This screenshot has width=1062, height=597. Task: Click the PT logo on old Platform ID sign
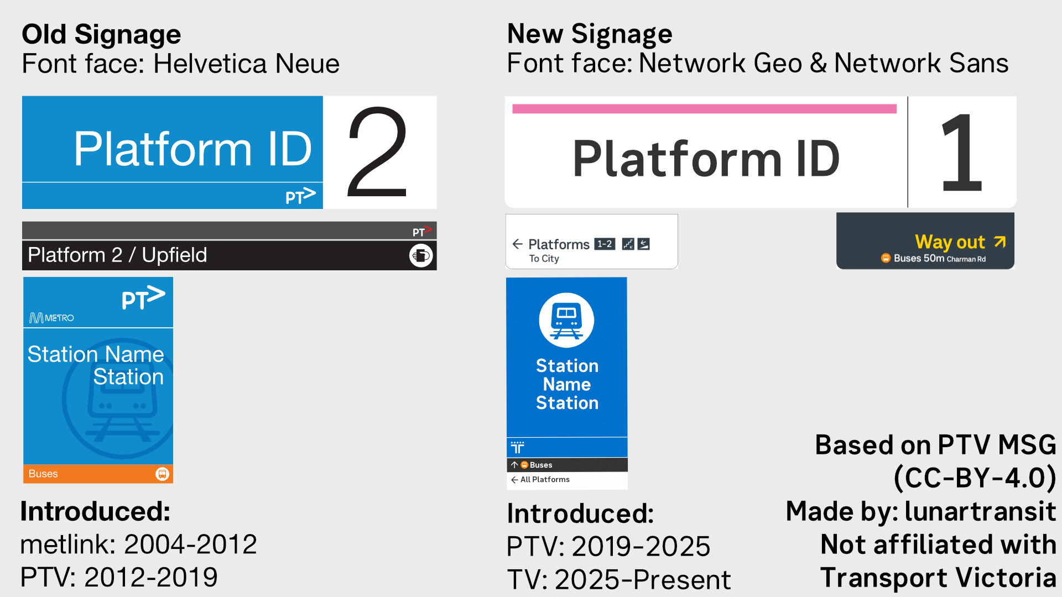pos(300,196)
